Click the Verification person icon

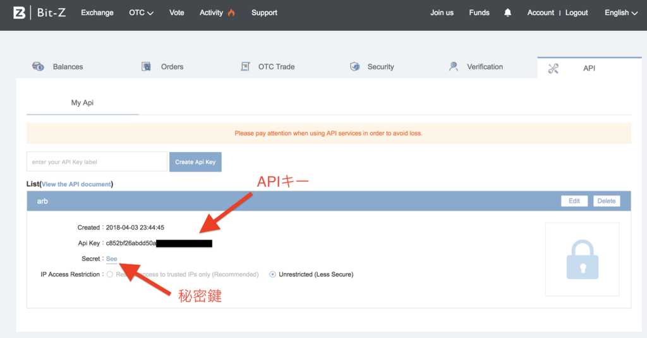coord(454,66)
